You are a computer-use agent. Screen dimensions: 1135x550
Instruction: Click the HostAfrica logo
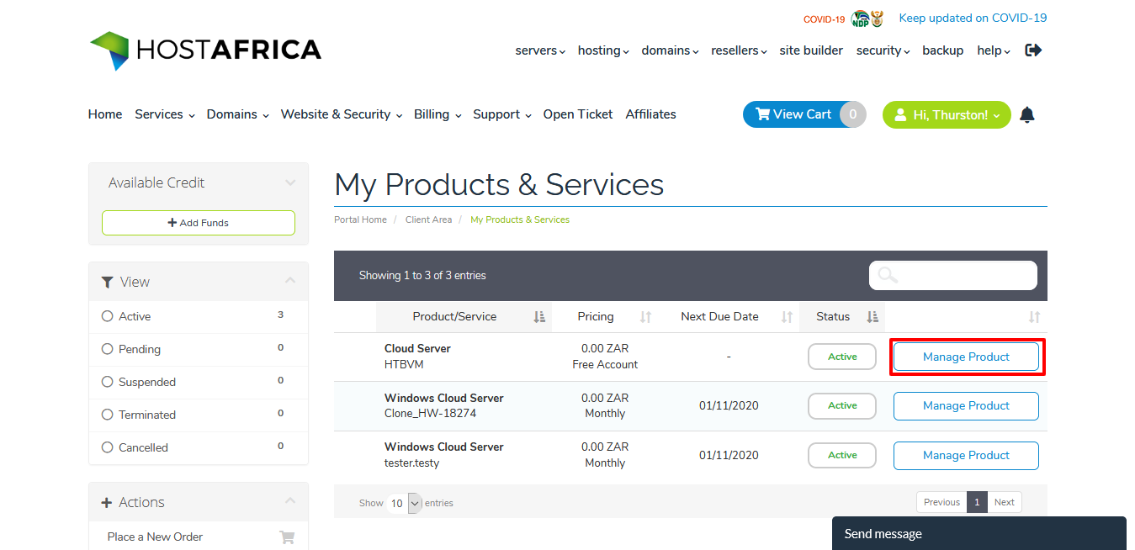coord(205,50)
